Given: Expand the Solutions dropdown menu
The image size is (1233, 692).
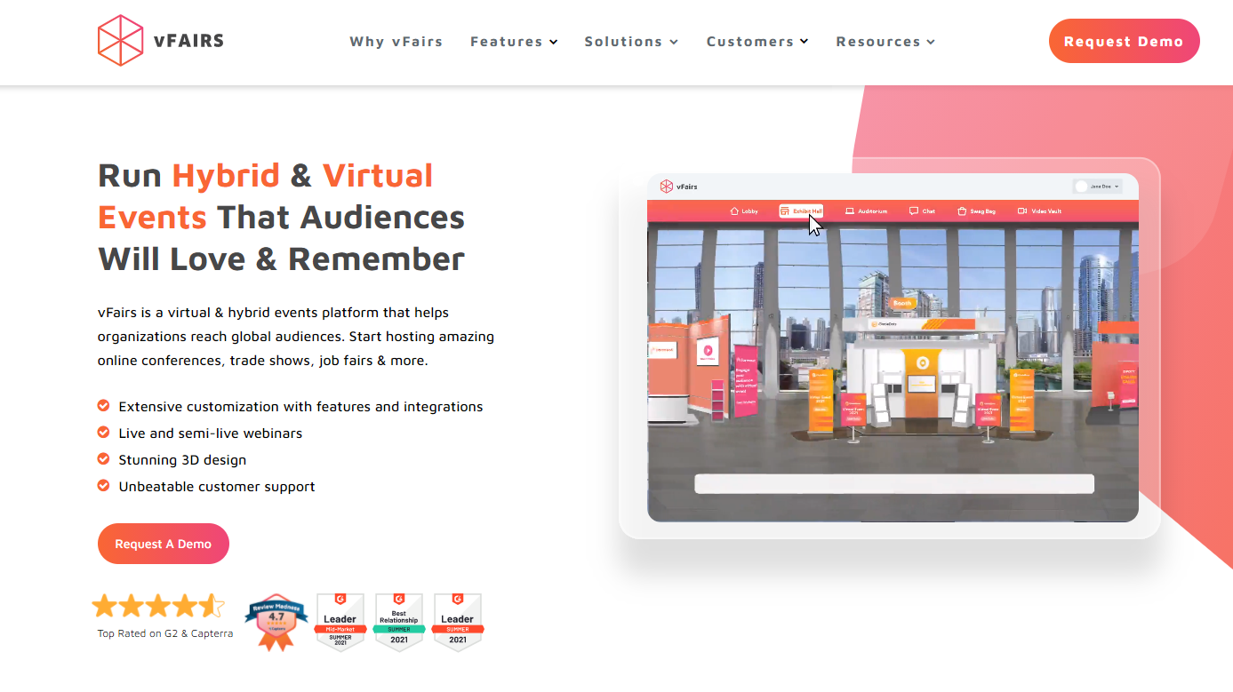Looking at the screenshot, I should point(631,42).
